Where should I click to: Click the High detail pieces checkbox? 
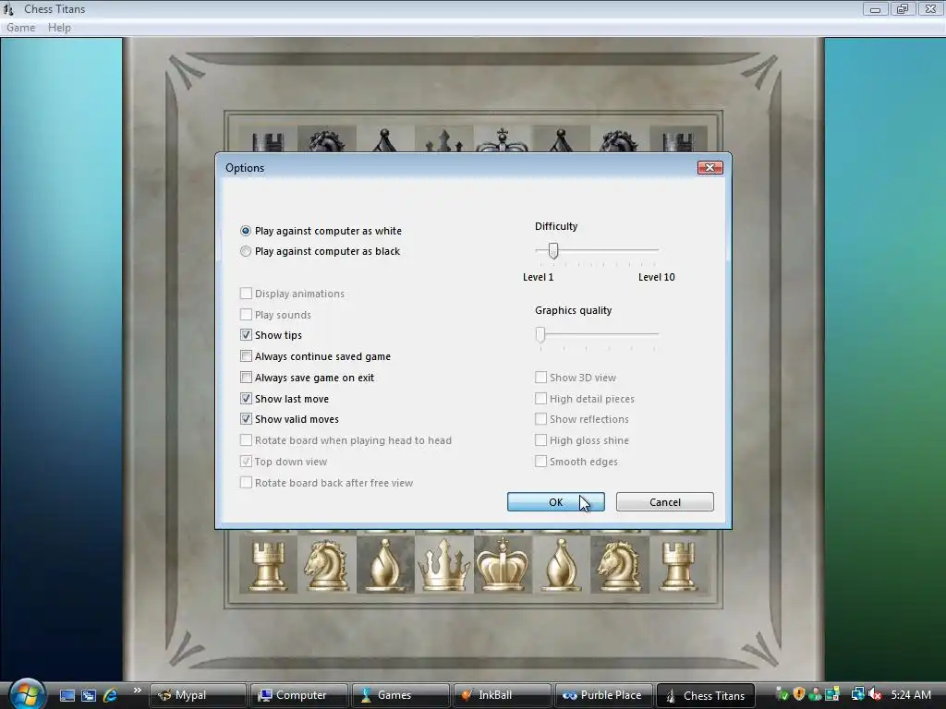point(540,399)
